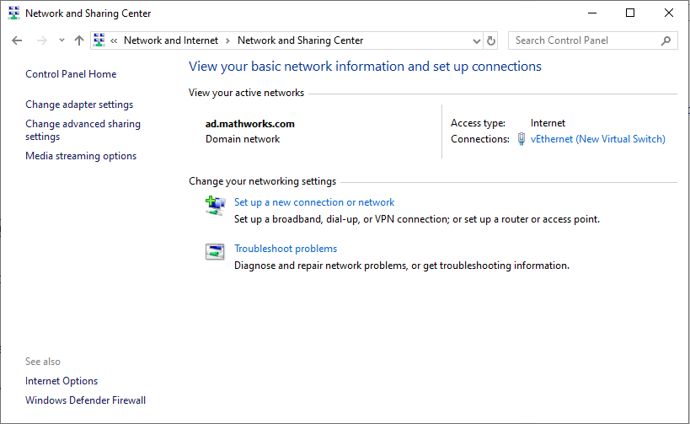Click the Internet access type value
Viewport: 690px width, 424px height.
click(x=548, y=123)
